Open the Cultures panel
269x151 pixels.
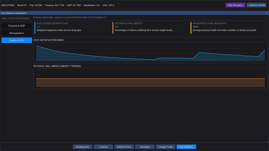click(x=103, y=147)
